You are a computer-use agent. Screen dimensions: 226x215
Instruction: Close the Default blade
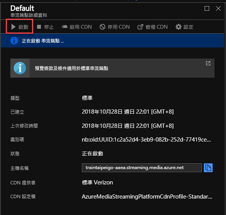(218, 8)
